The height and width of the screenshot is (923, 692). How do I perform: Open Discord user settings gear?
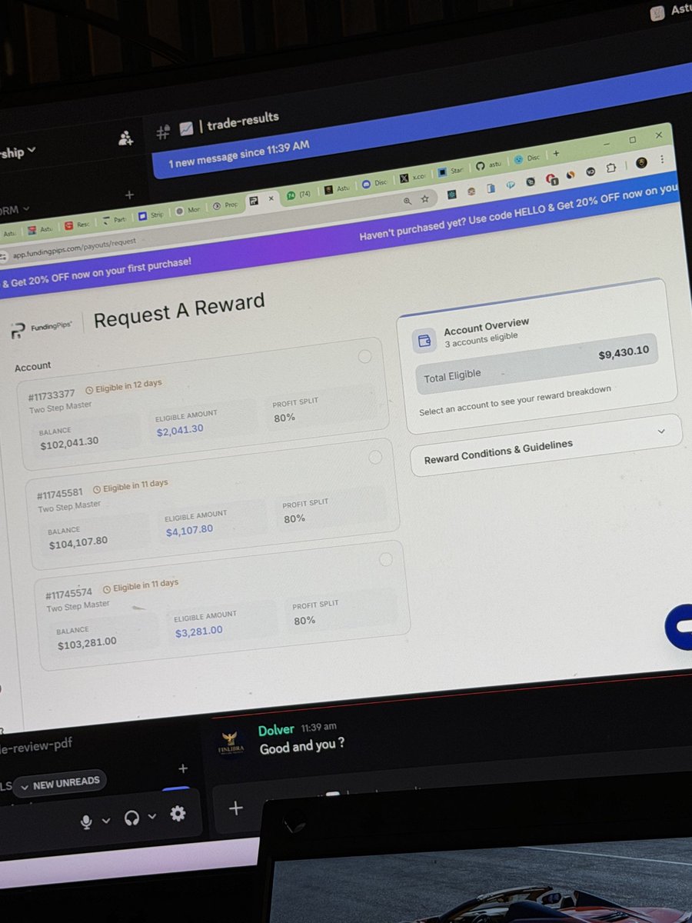[178, 813]
